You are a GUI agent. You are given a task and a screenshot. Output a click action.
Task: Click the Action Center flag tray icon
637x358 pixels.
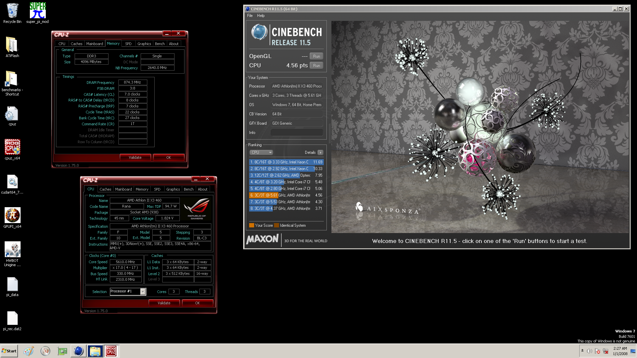[x=598, y=351]
